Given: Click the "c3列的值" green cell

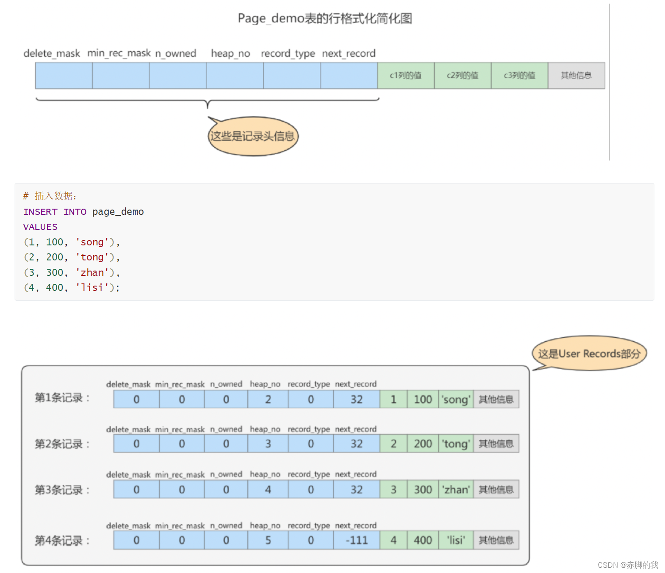Looking at the screenshot, I should coord(520,76).
